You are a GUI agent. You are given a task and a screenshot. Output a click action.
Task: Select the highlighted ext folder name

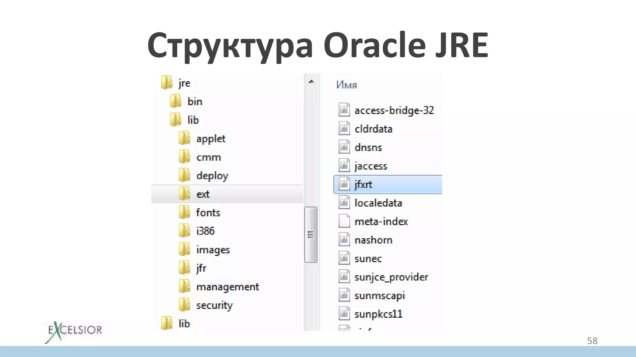pyautogui.click(x=203, y=194)
